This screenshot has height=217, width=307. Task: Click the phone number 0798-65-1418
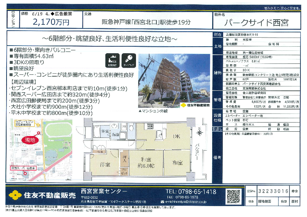tap(191, 192)
